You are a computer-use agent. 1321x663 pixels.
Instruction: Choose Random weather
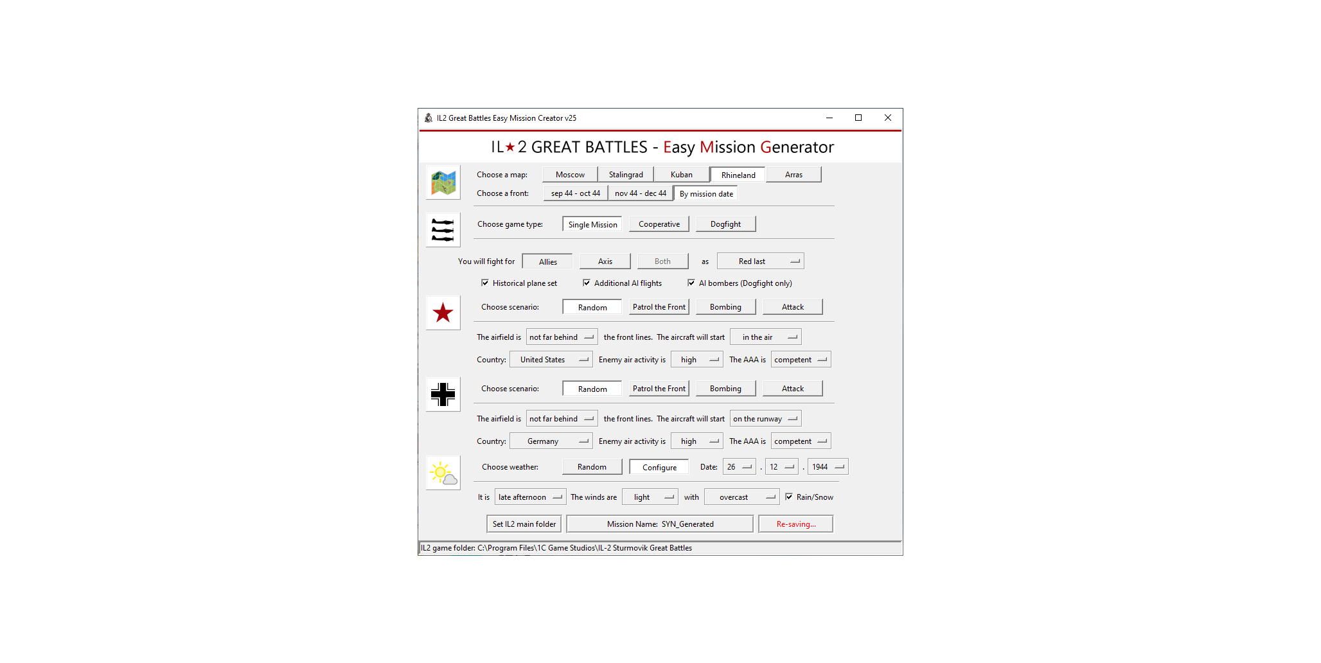[592, 467]
